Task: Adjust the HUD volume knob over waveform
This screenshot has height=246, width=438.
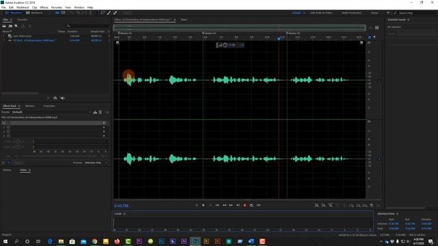Action: pyautogui.click(x=225, y=45)
